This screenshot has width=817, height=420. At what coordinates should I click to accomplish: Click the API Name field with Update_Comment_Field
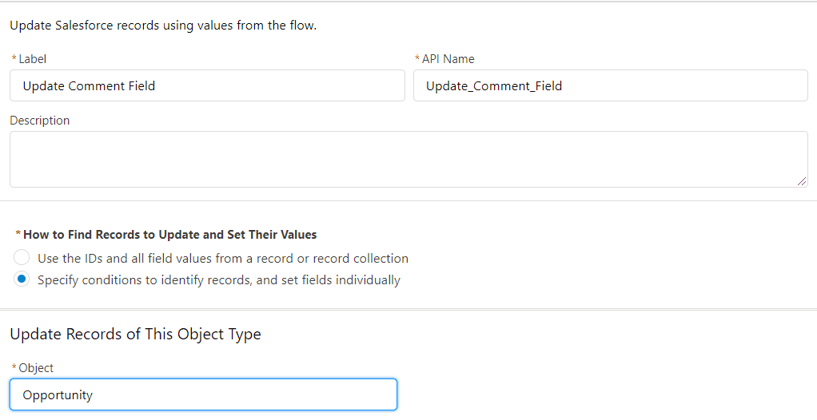[610, 85]
